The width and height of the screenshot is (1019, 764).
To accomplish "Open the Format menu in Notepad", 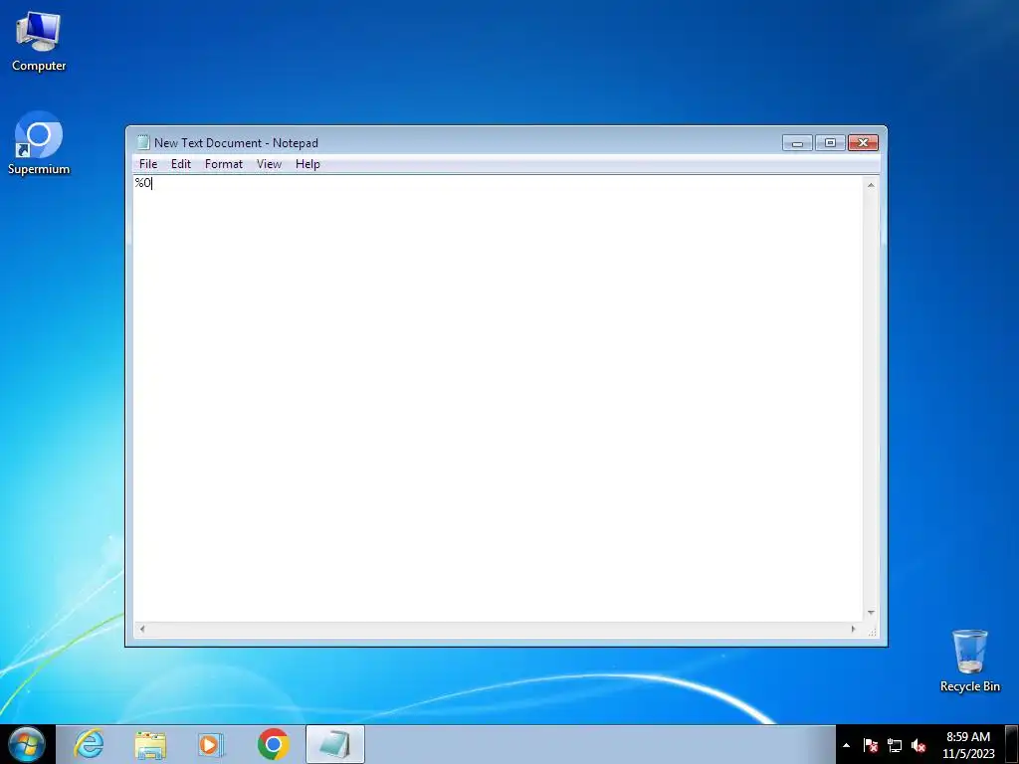I will coord(224,164).
